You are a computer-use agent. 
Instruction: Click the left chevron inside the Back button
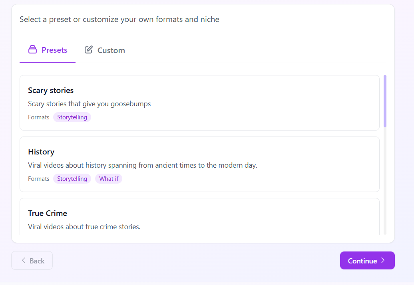24,260
